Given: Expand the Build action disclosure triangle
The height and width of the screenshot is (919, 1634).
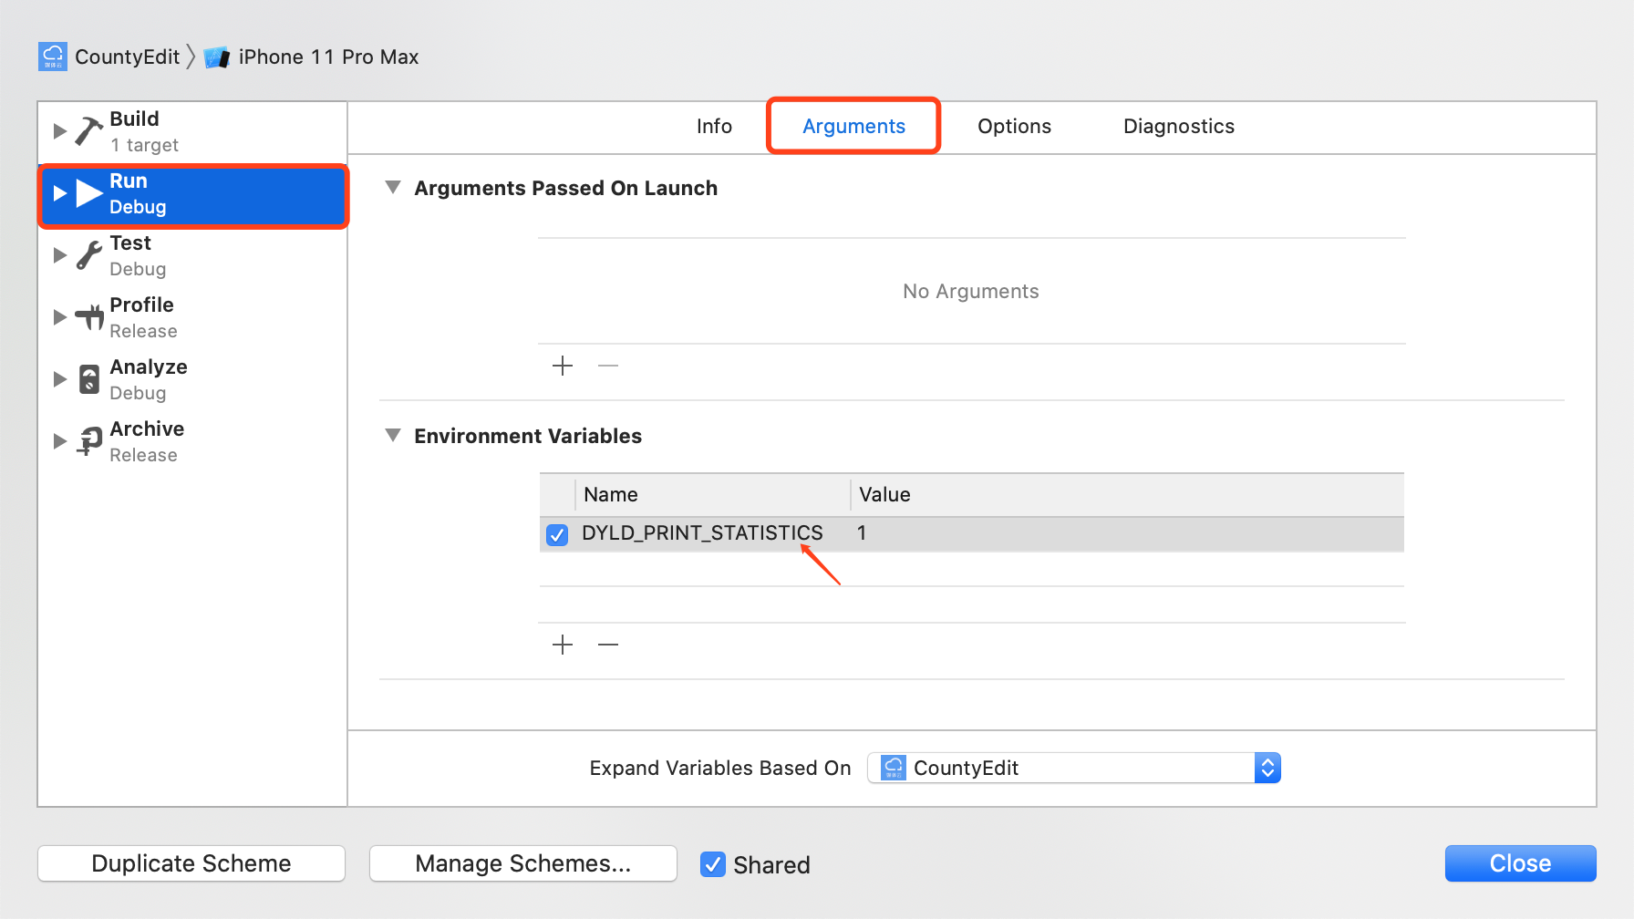Looking at the screenshot, I should [x=60, y=131].
